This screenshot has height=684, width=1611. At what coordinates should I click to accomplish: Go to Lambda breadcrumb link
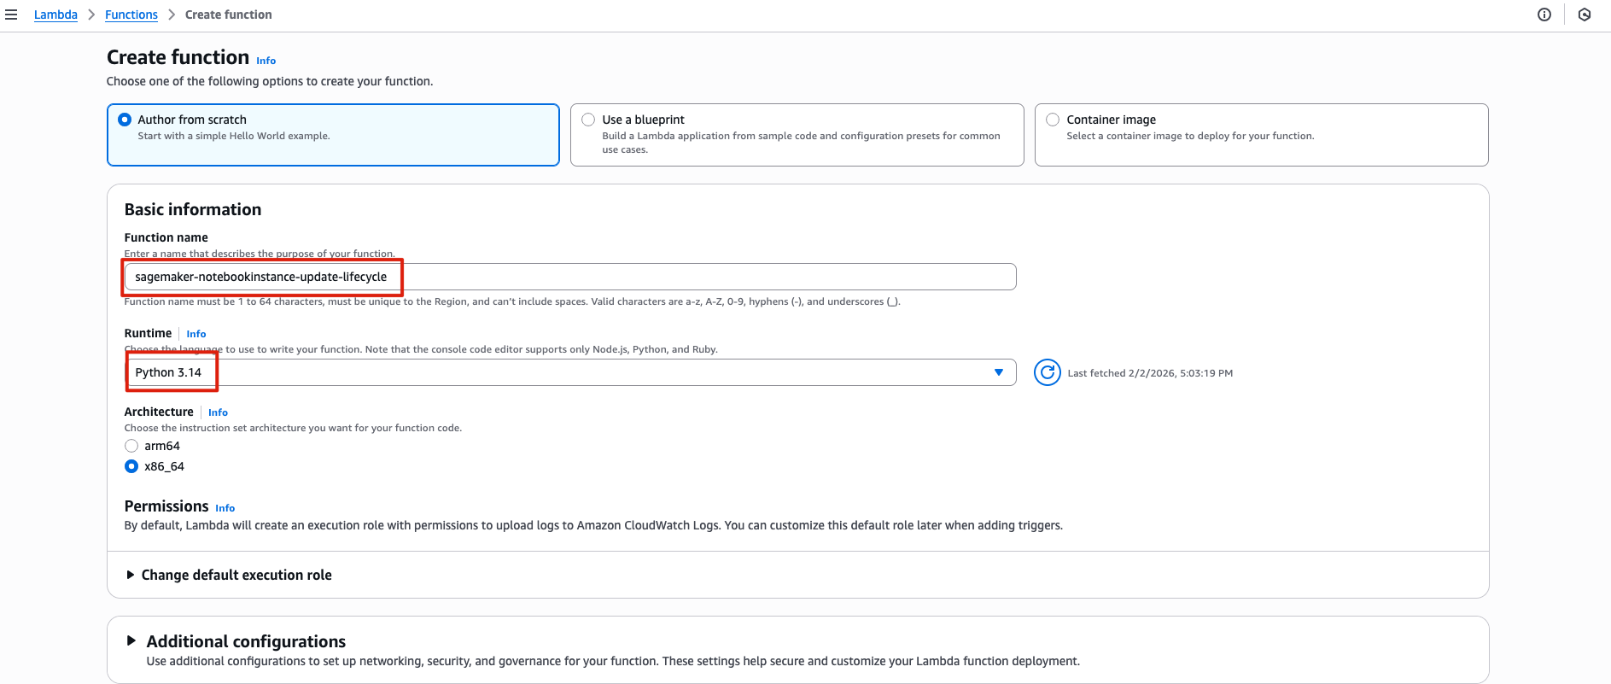click(x=55, y=15)
